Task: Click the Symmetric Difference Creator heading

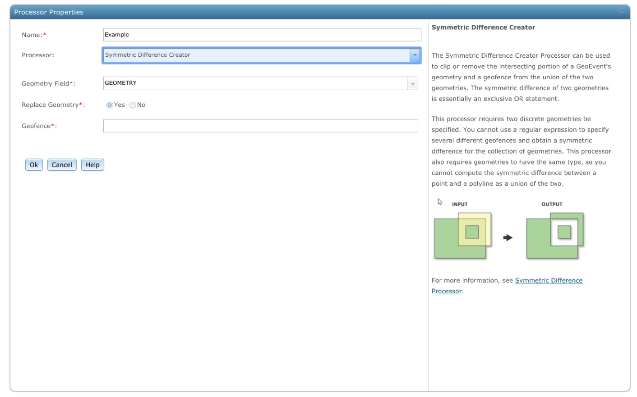Action: coord(483,27)
